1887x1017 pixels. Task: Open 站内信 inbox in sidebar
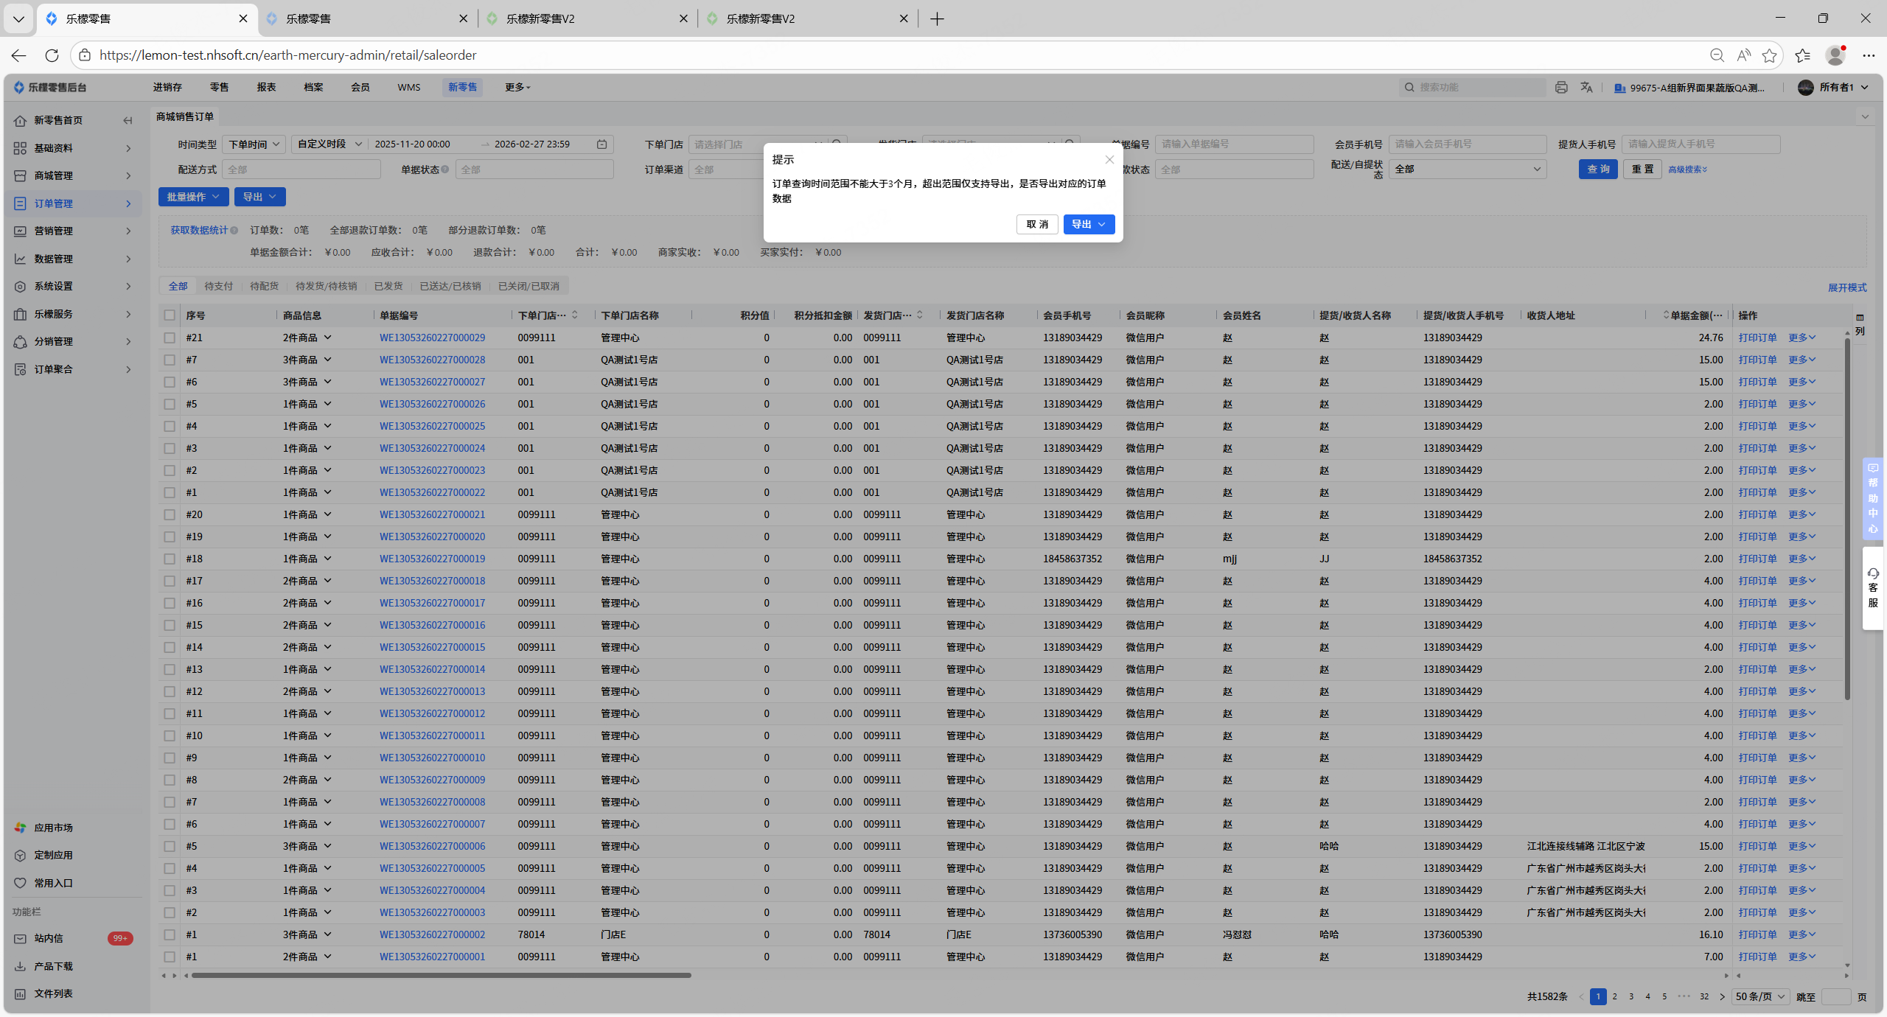49,938
